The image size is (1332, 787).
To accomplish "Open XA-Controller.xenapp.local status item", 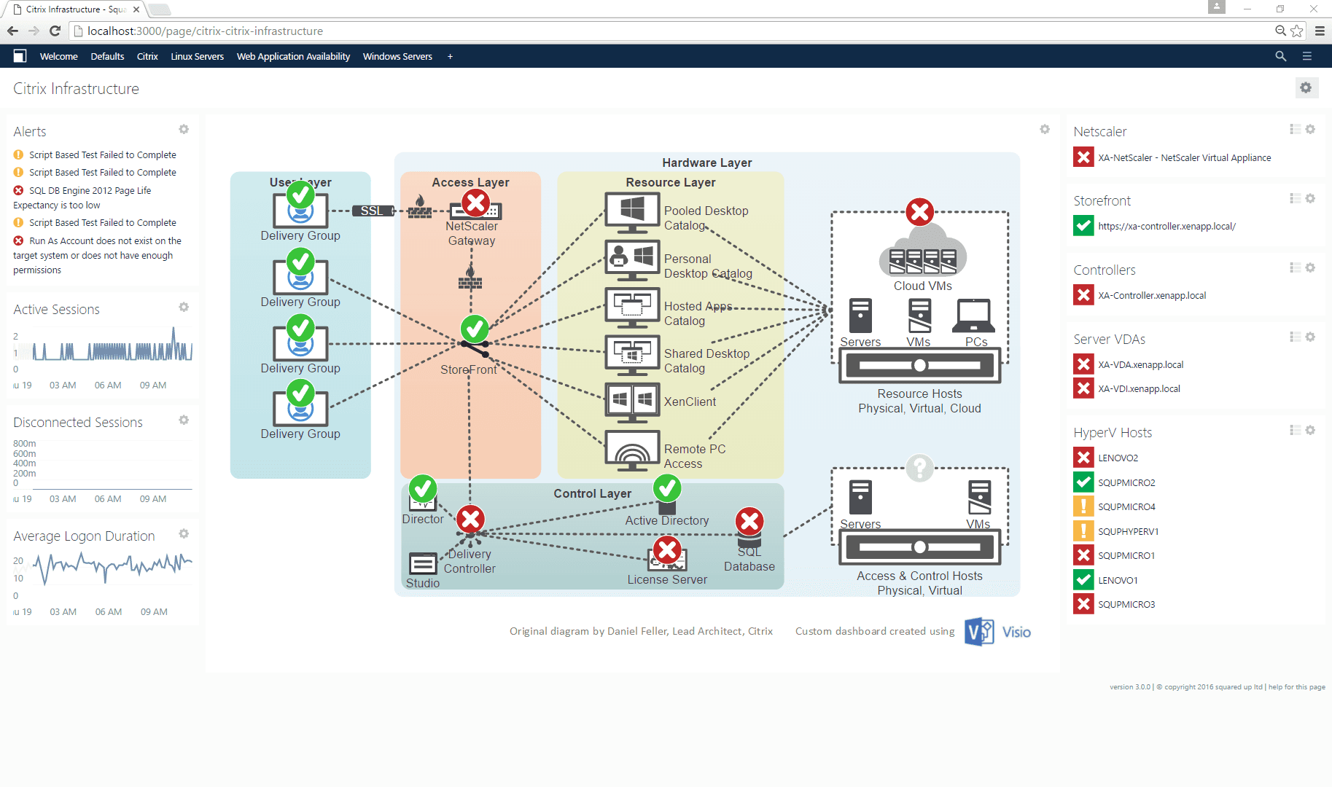I will 1140,295.
